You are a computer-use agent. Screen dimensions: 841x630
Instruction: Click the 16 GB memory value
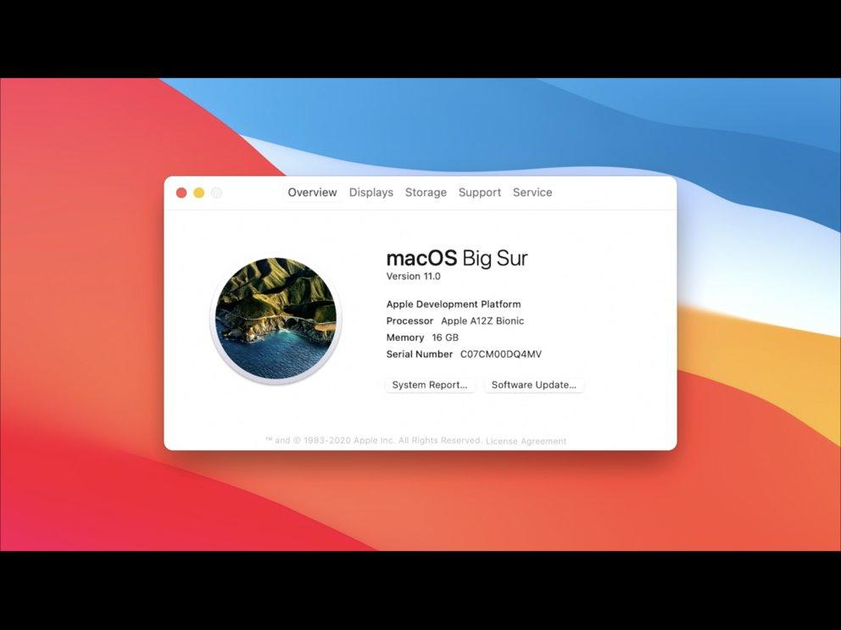click(x=445, y=337)
